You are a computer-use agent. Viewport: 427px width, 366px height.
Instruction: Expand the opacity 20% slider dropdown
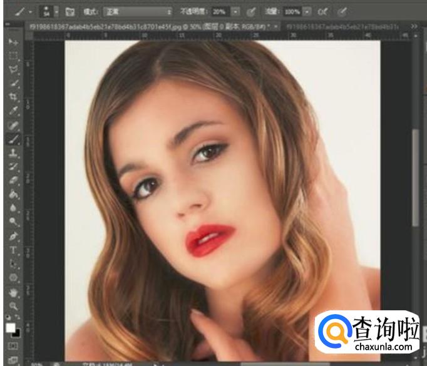[x=235, y=11]
